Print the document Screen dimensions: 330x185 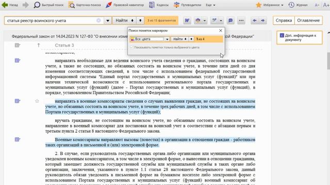(x=198, y=21)
